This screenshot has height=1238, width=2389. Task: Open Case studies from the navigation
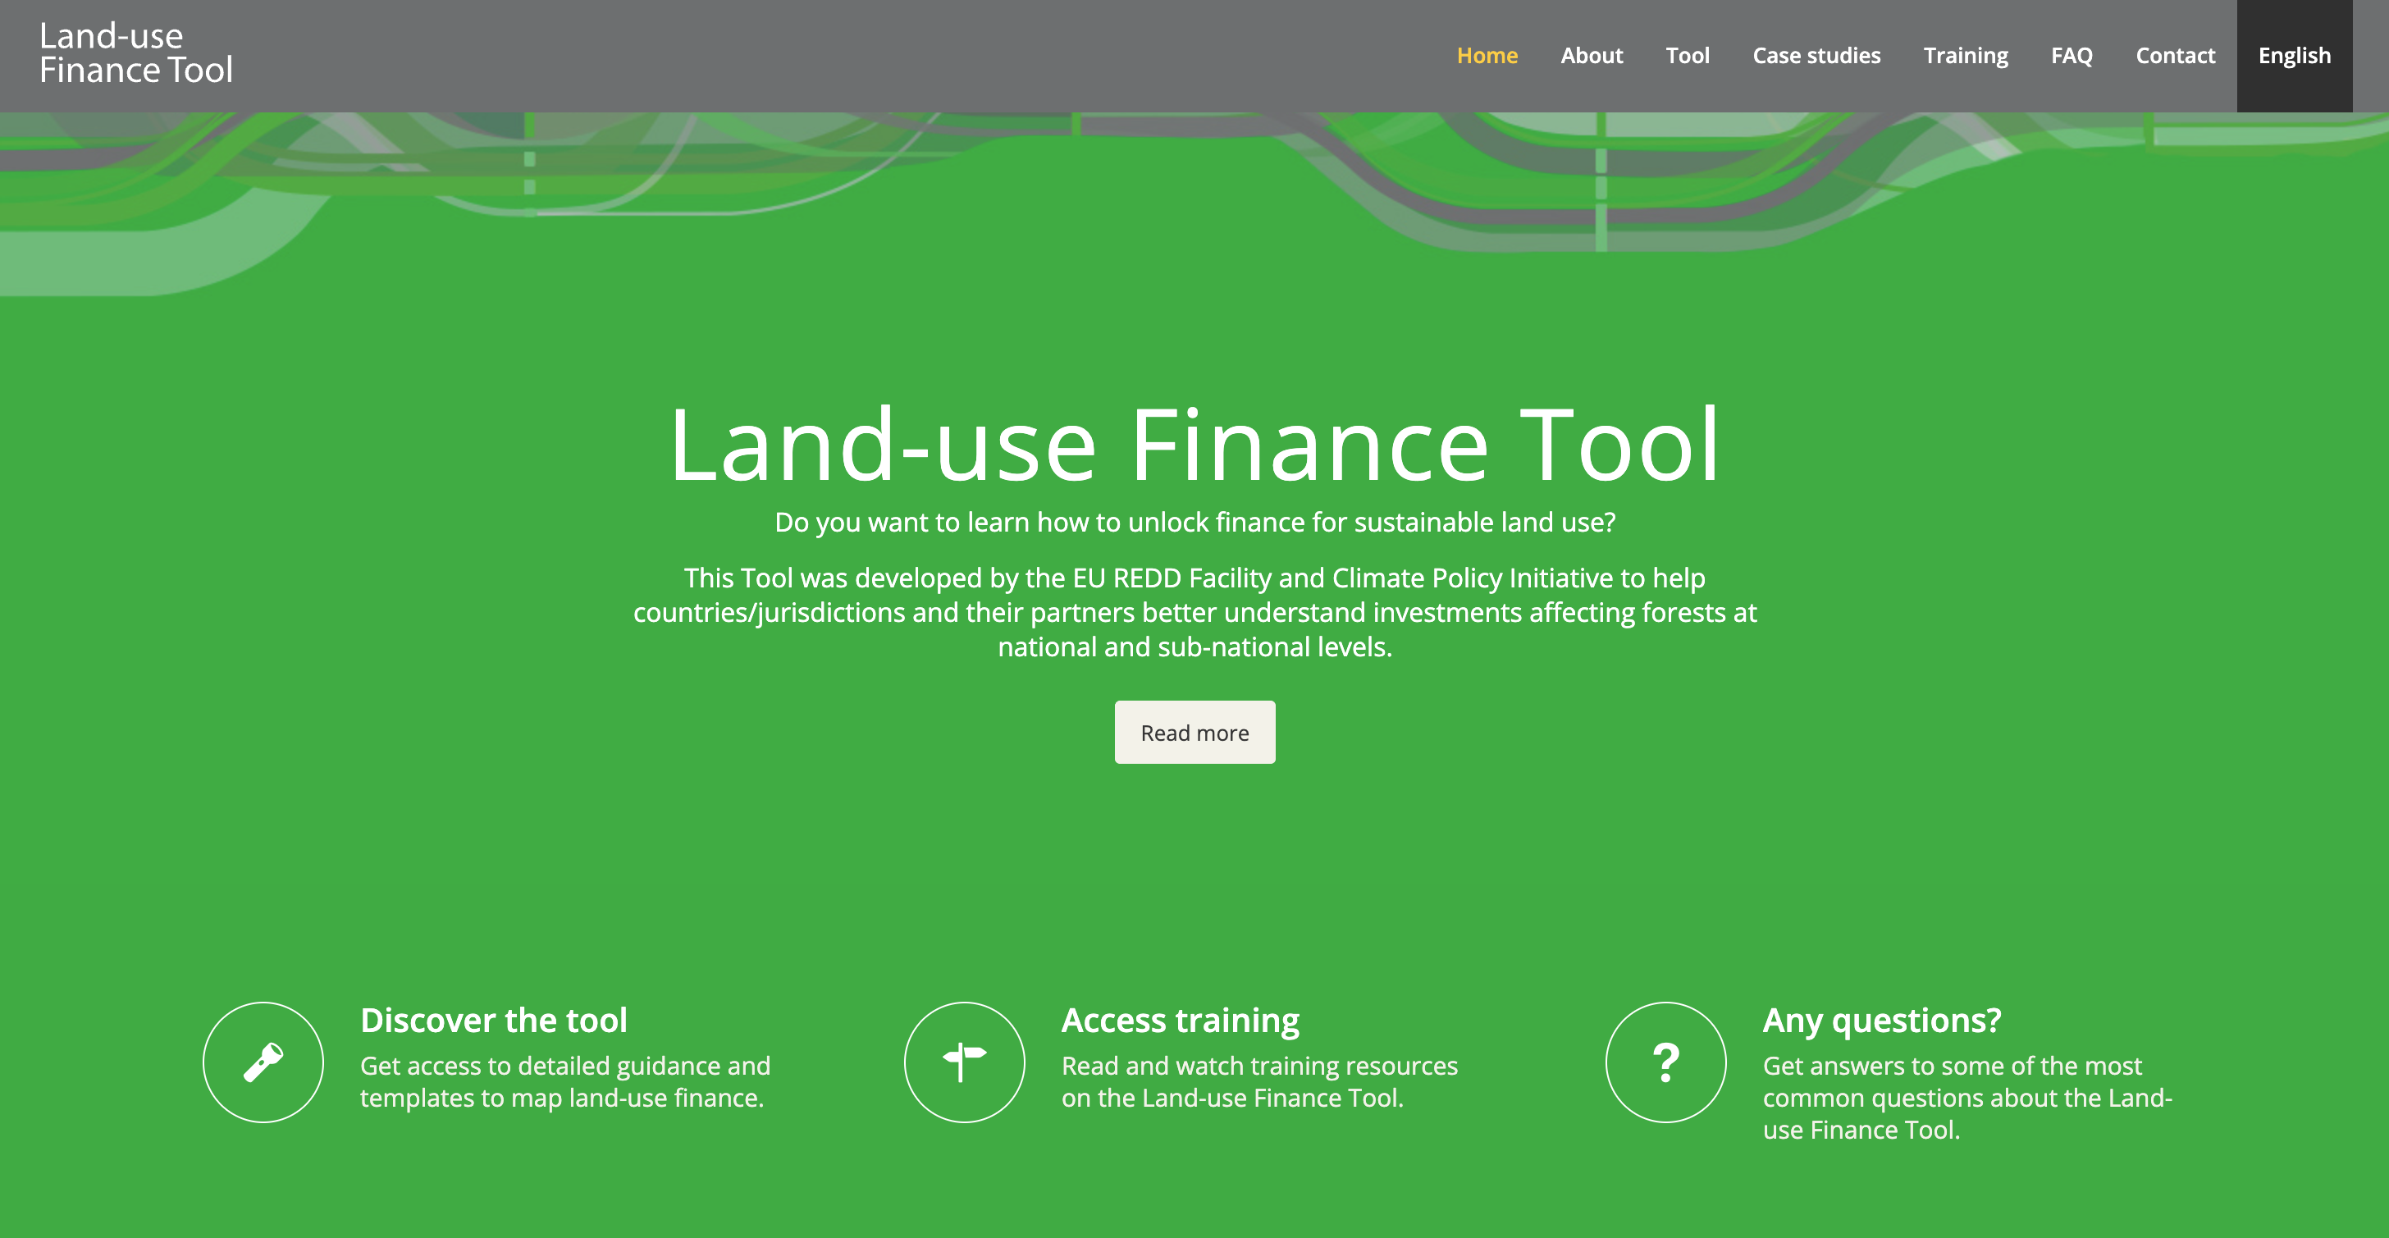point(1816,56)
